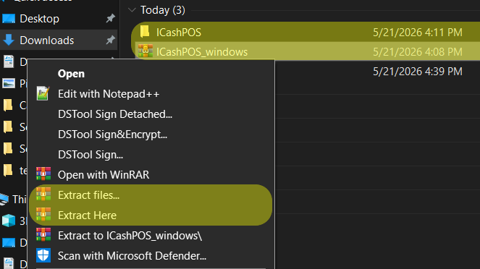Choose Open with WinRAR
Screen dimensions: 480x269
pyautogui.click(x=151, y=175)
